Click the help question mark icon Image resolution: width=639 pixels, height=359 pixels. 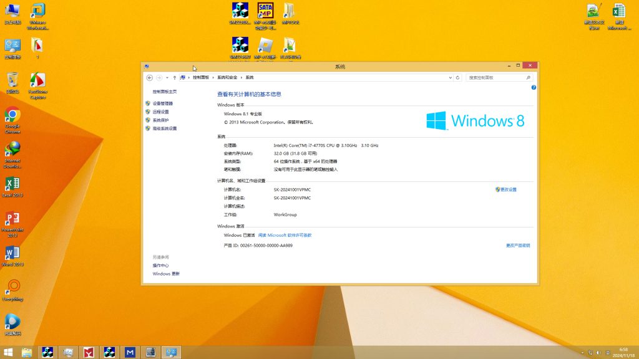(x=534, y=88)
